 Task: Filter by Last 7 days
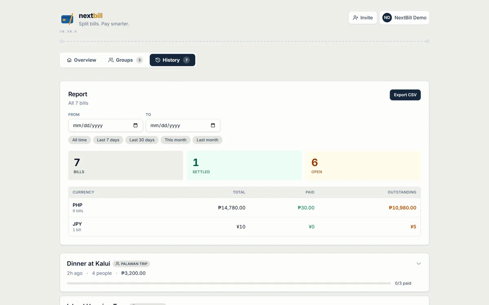click(x=108, y=140)
